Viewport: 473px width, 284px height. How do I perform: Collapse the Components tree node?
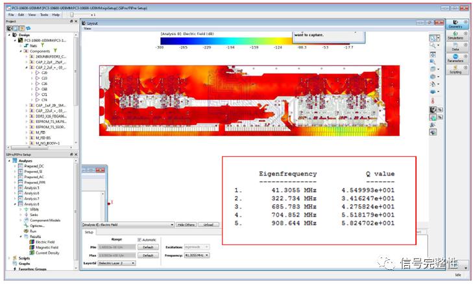(21, 51)
